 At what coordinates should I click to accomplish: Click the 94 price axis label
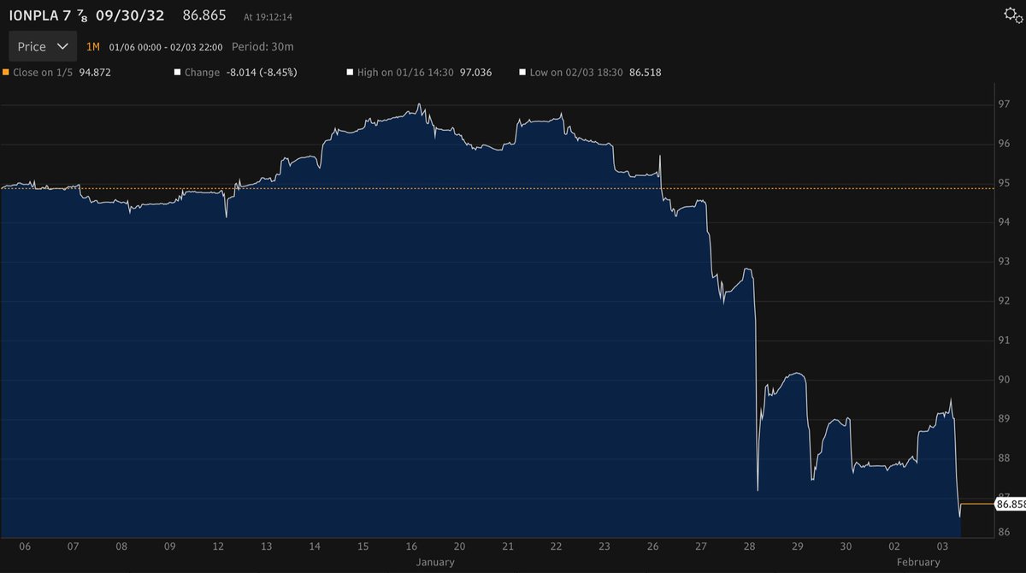click(1005, 222)
